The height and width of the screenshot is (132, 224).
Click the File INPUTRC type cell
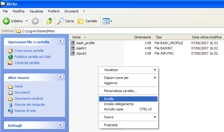pos(164,53)
